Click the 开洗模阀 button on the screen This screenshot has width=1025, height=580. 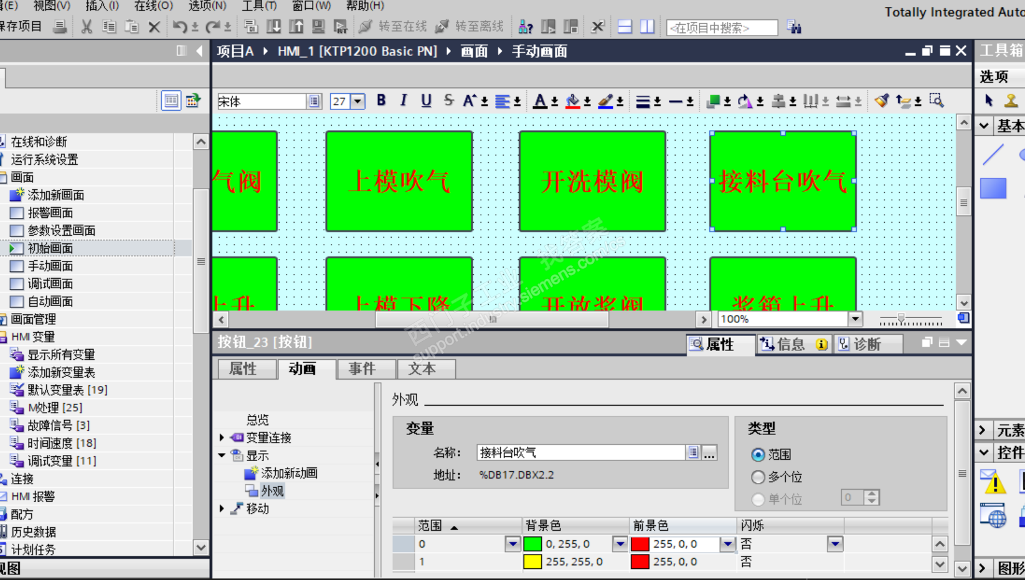click(x=592, y=181)
